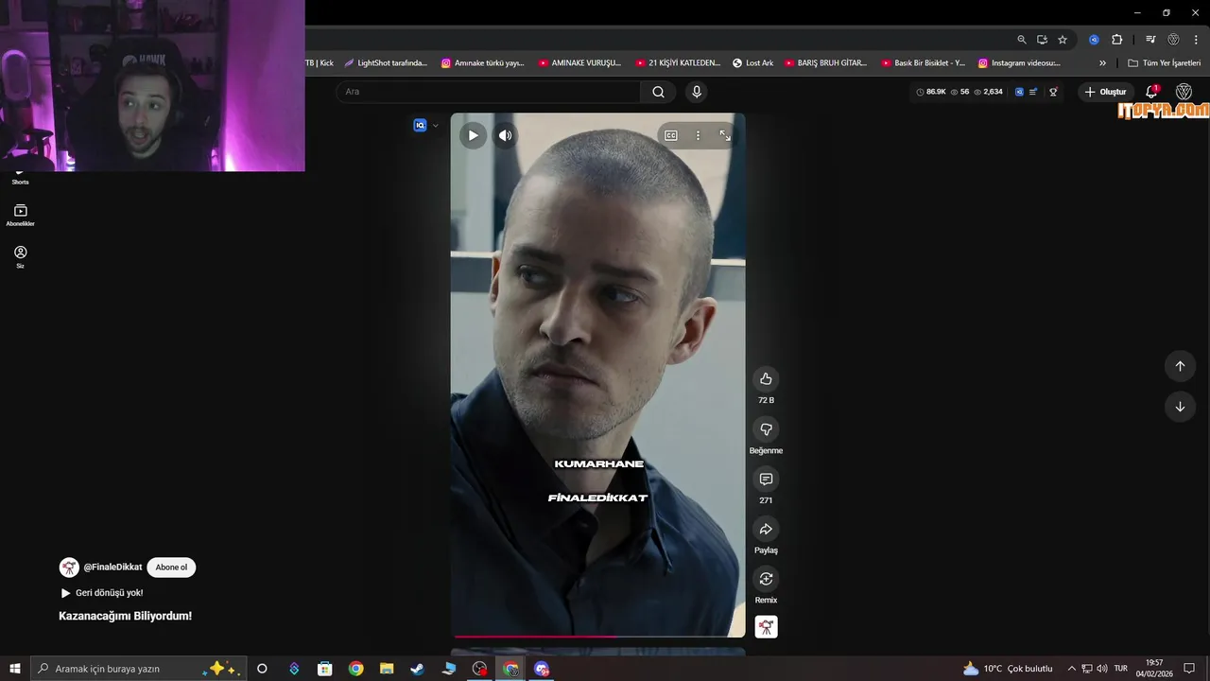Open File Explorer from the taskbar

[387, 669]
